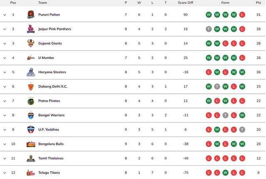
Task: Sort by the Score Diff column header
Action: (185, 3)
